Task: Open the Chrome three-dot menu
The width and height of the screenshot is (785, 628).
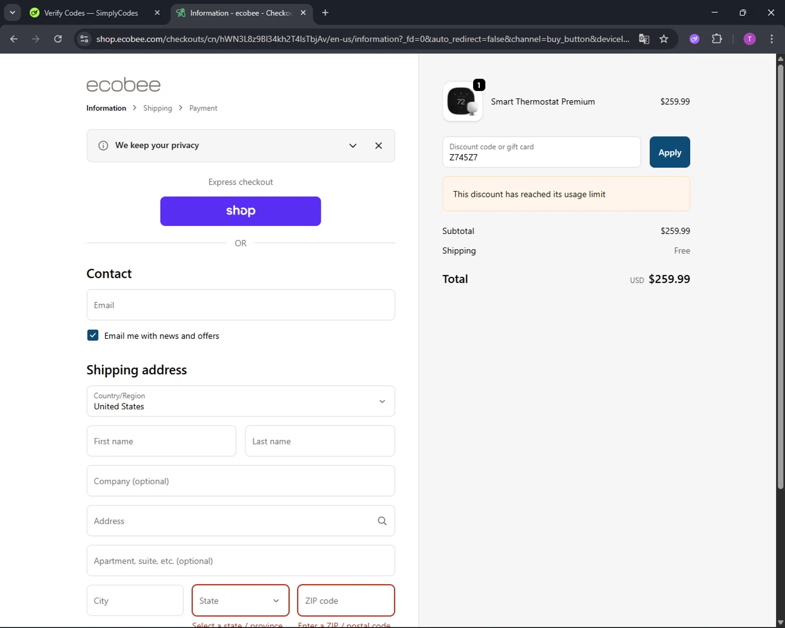Action: 771,39
